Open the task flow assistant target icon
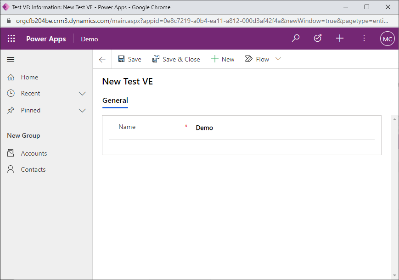The image size is (399, 280). [x=318, y=39]
